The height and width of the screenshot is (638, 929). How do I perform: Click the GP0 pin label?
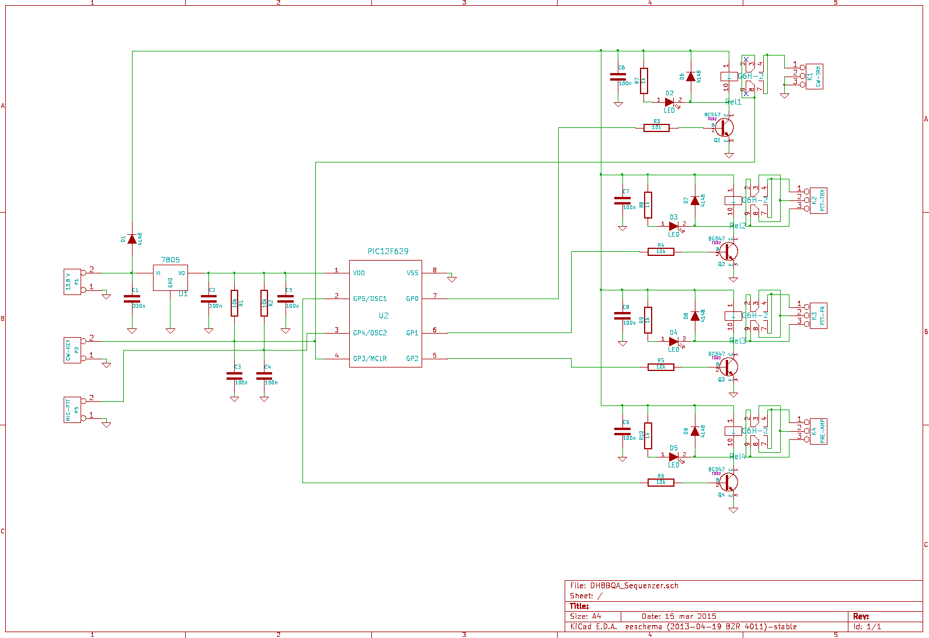412,299
